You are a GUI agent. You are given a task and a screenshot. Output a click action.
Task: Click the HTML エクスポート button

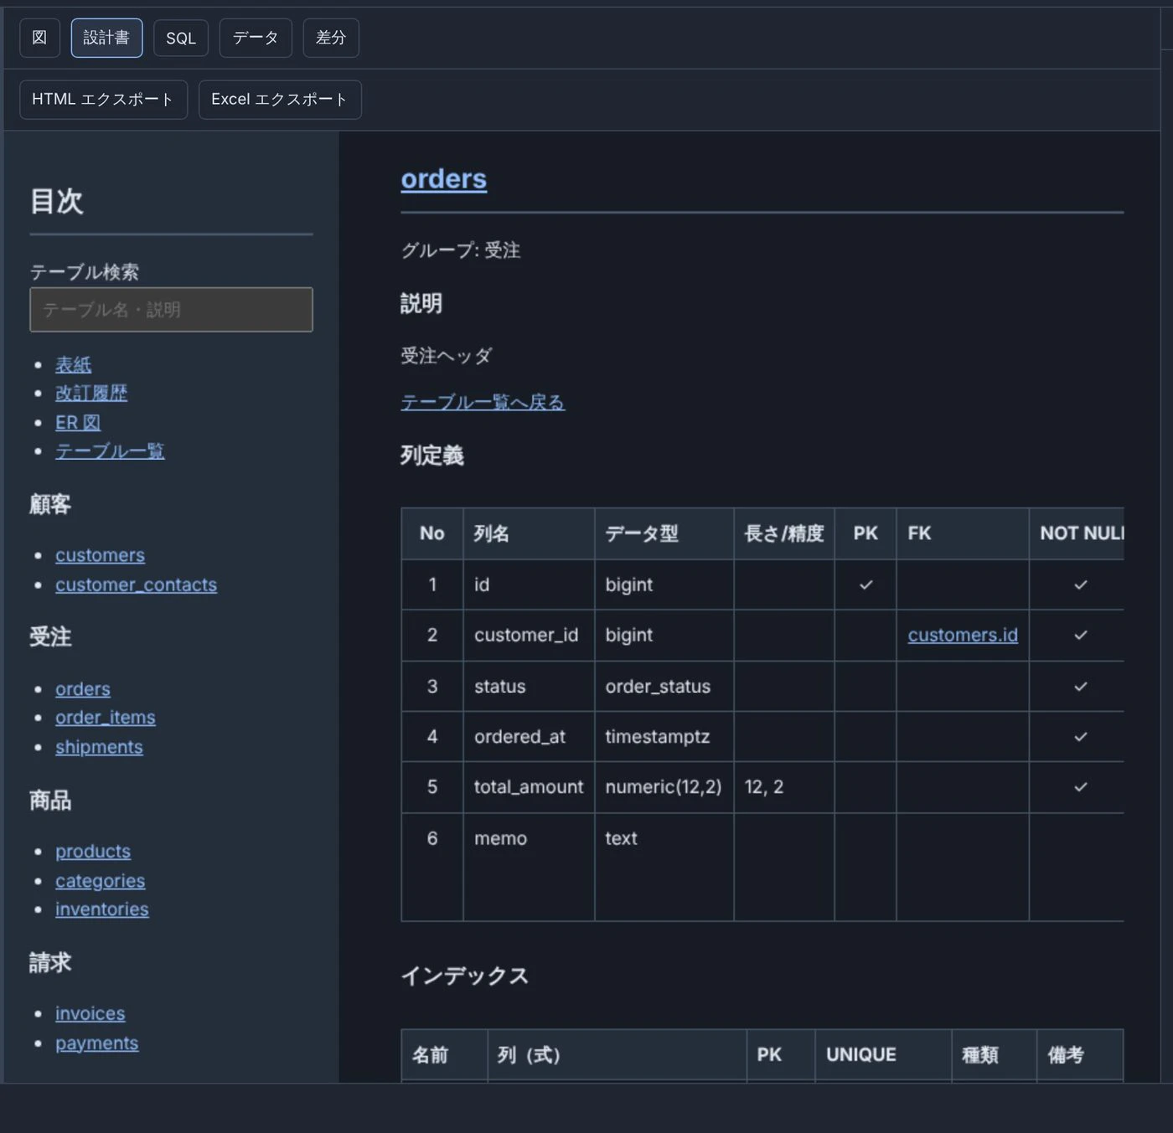click(x=103, y=100)
